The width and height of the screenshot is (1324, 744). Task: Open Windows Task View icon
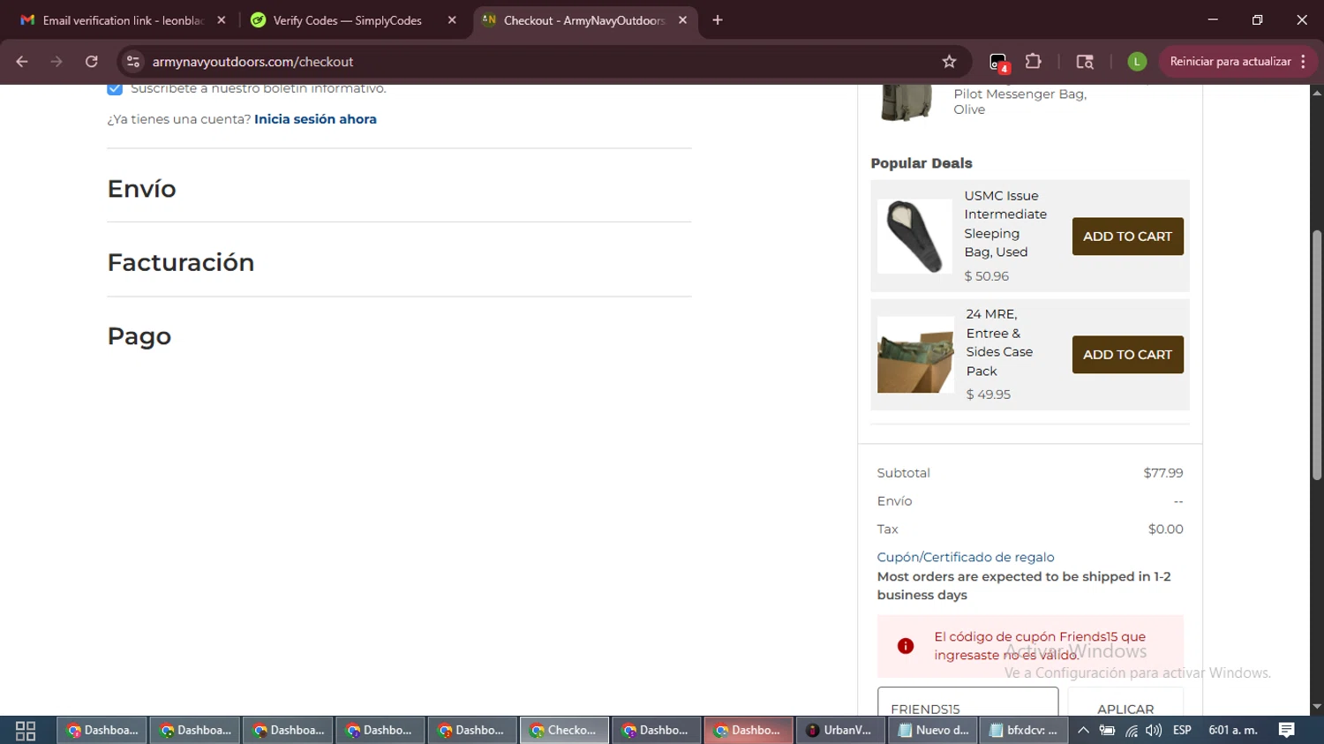point(26,731)
